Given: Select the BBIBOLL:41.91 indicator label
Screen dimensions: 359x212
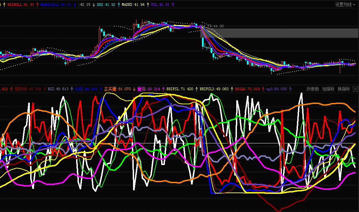Looking at the screenshot, I should click(x=21, y=4).
